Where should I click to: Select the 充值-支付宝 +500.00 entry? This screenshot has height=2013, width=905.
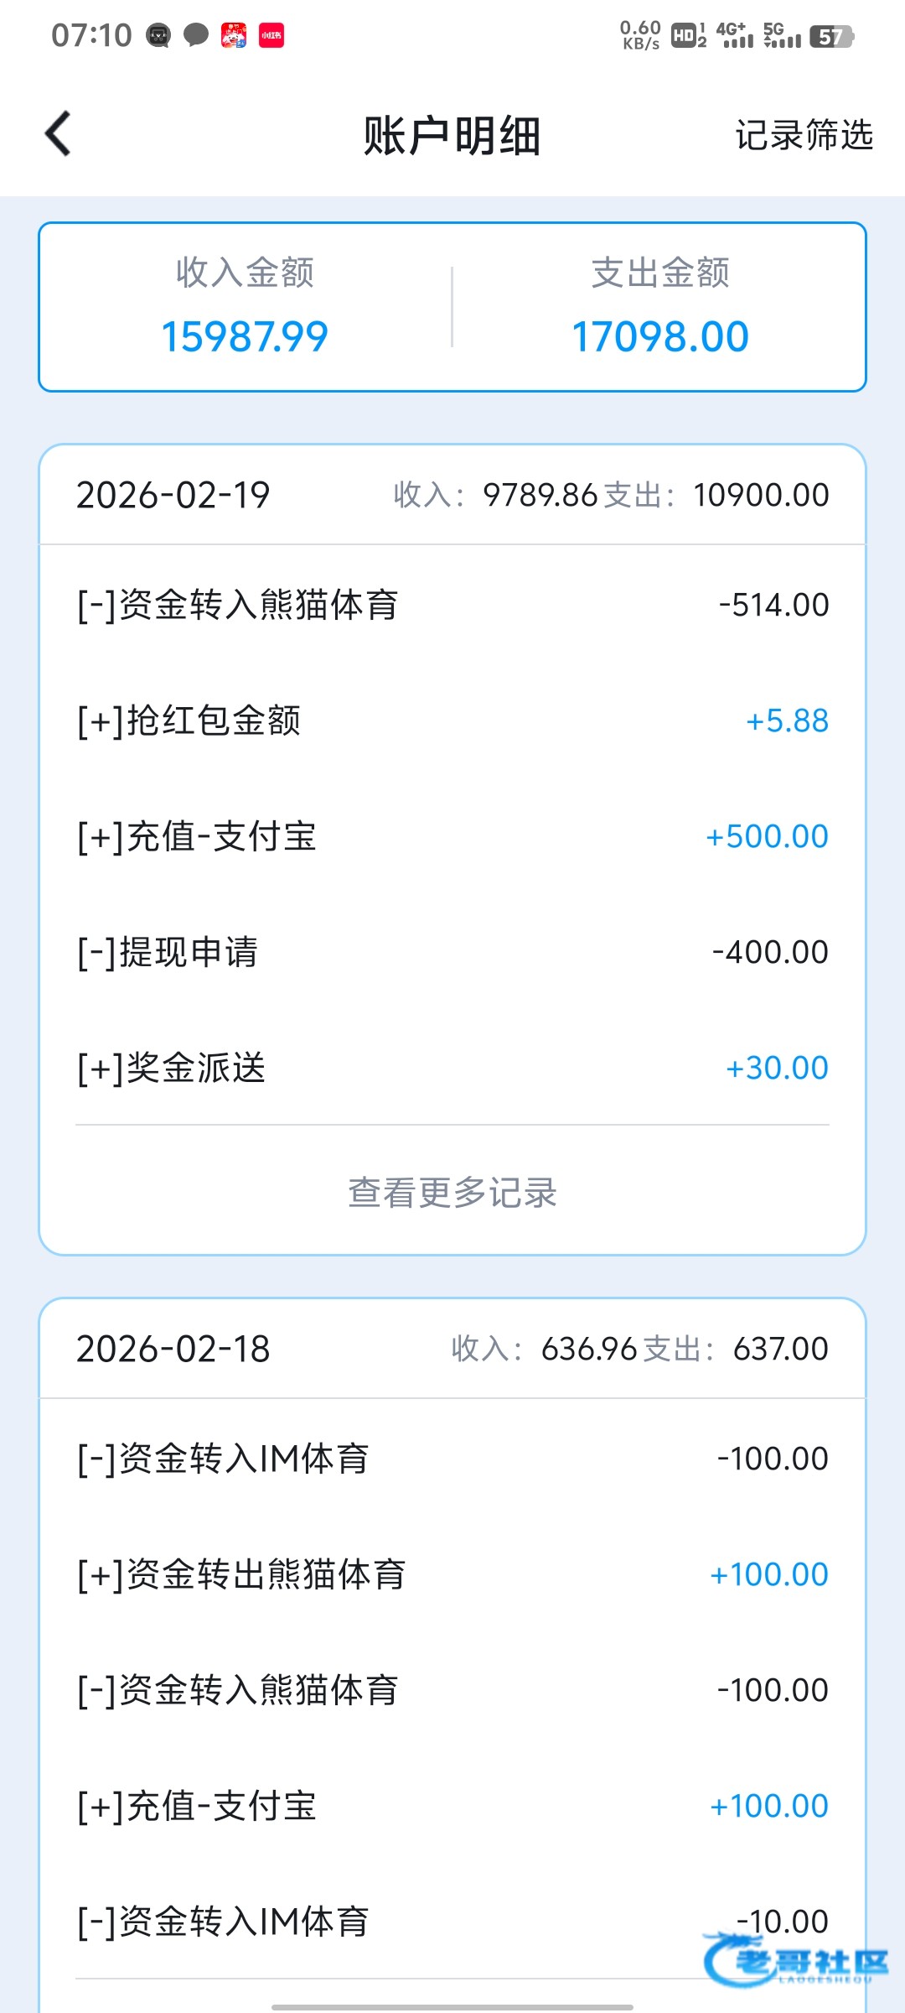pyautogui.click(x=452, y=836)
